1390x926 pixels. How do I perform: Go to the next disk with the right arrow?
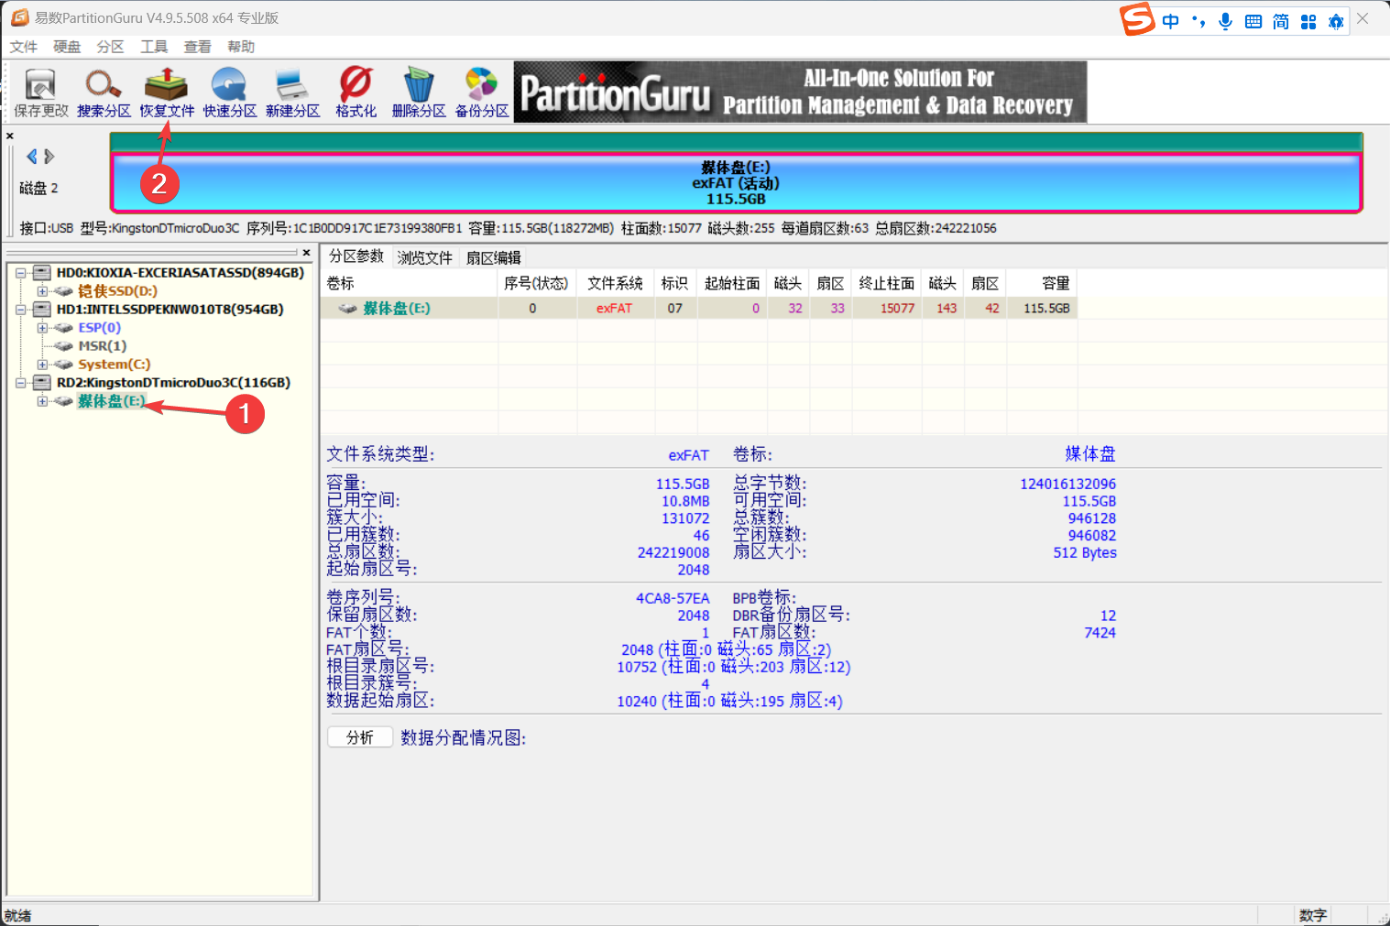coord(49,157)
